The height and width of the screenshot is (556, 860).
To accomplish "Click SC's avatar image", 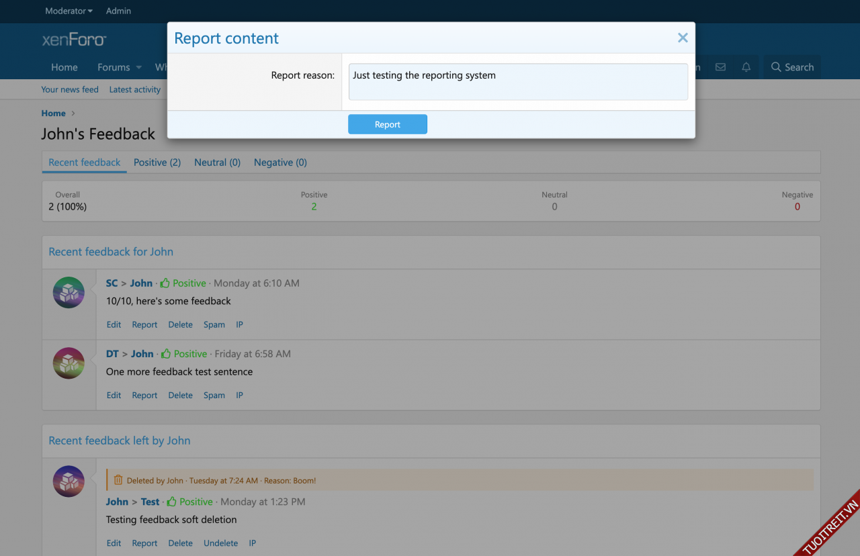I will point(69,293).
